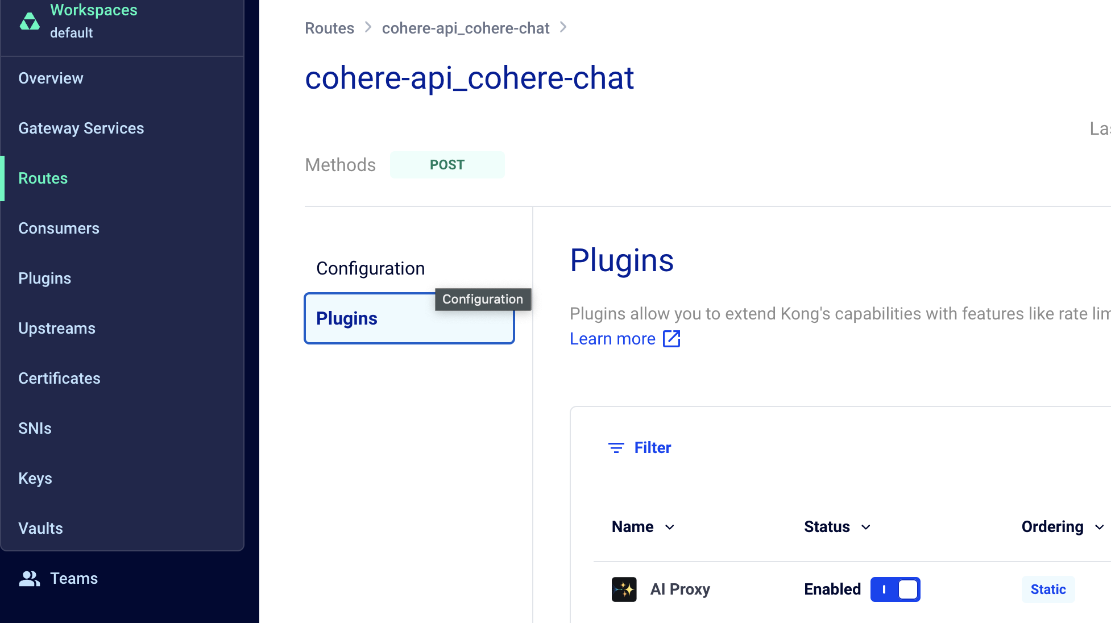Click the Static ordering badge

(1048, 589)
